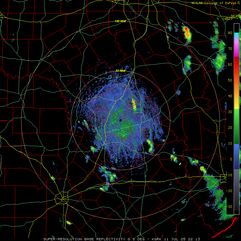This screenshot has height=241, width=241.
Task: Click the 70 value on the dBZ scale
Action: pos(230,48)
